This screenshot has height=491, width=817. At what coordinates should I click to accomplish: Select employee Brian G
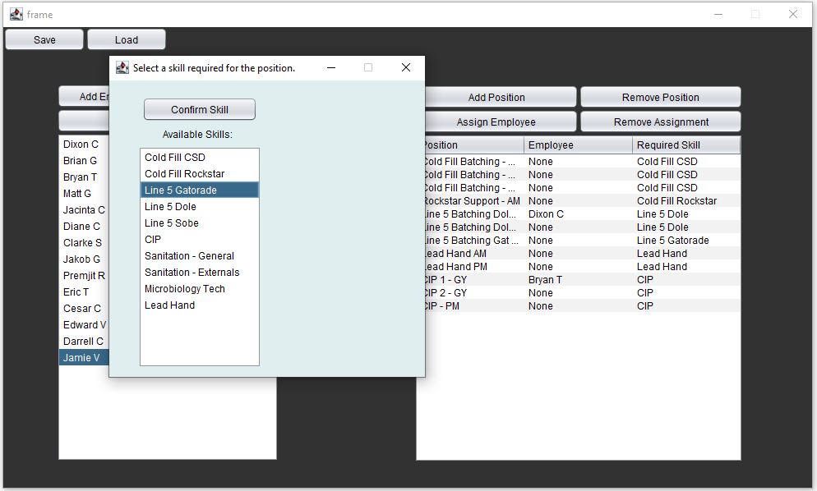tap(84, 160)
